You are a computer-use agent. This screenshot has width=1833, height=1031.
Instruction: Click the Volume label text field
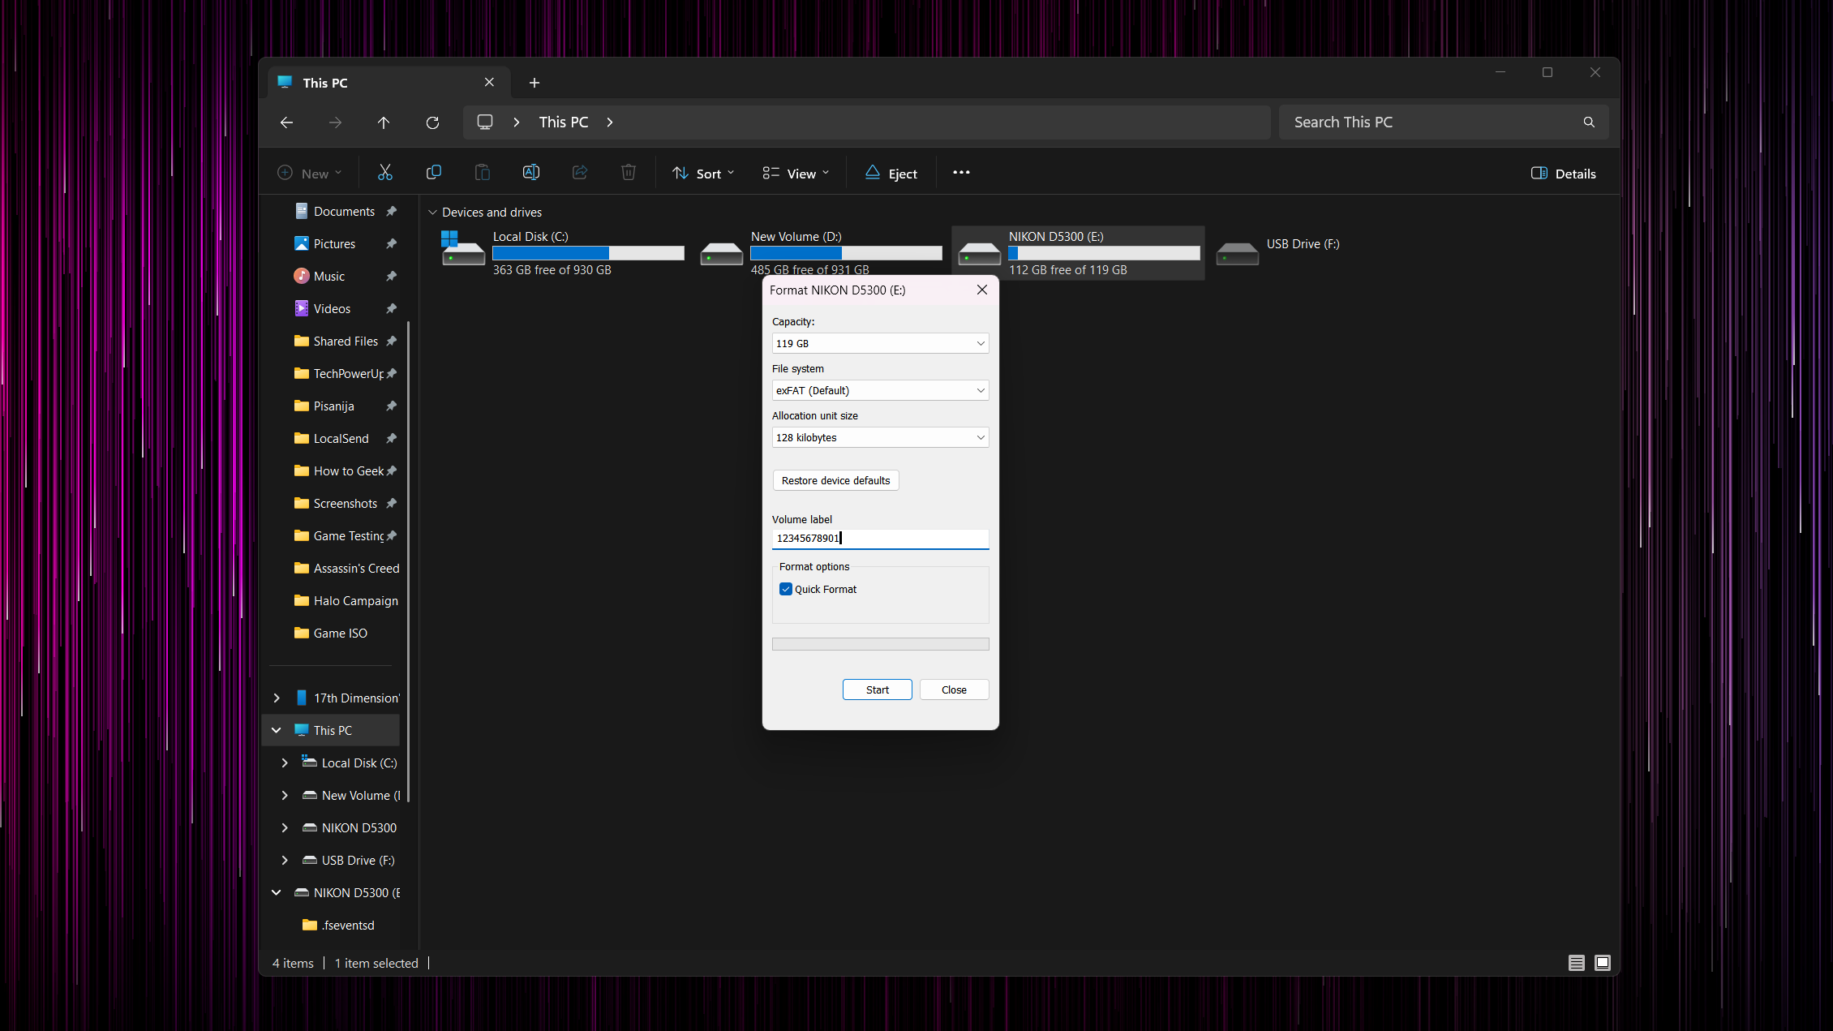(880, 539)
